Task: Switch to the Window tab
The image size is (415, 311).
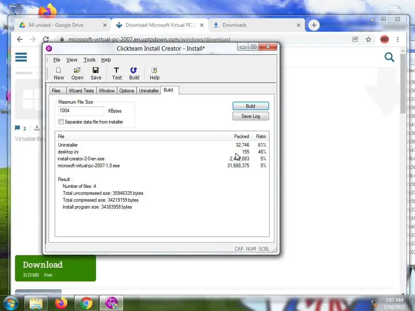Action: [107, 91]
